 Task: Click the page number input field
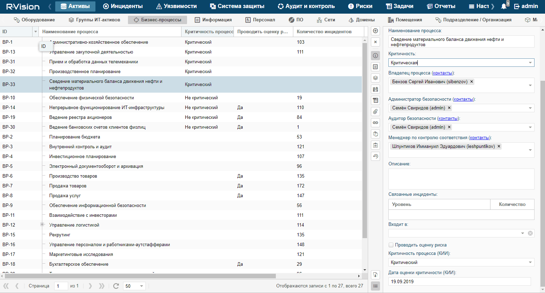click(x=61, y=286)
